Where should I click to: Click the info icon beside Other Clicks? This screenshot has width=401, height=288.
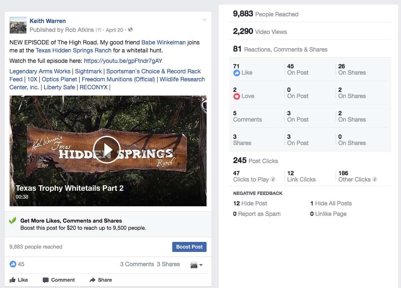pyautogui.click(x=375, y=179)
